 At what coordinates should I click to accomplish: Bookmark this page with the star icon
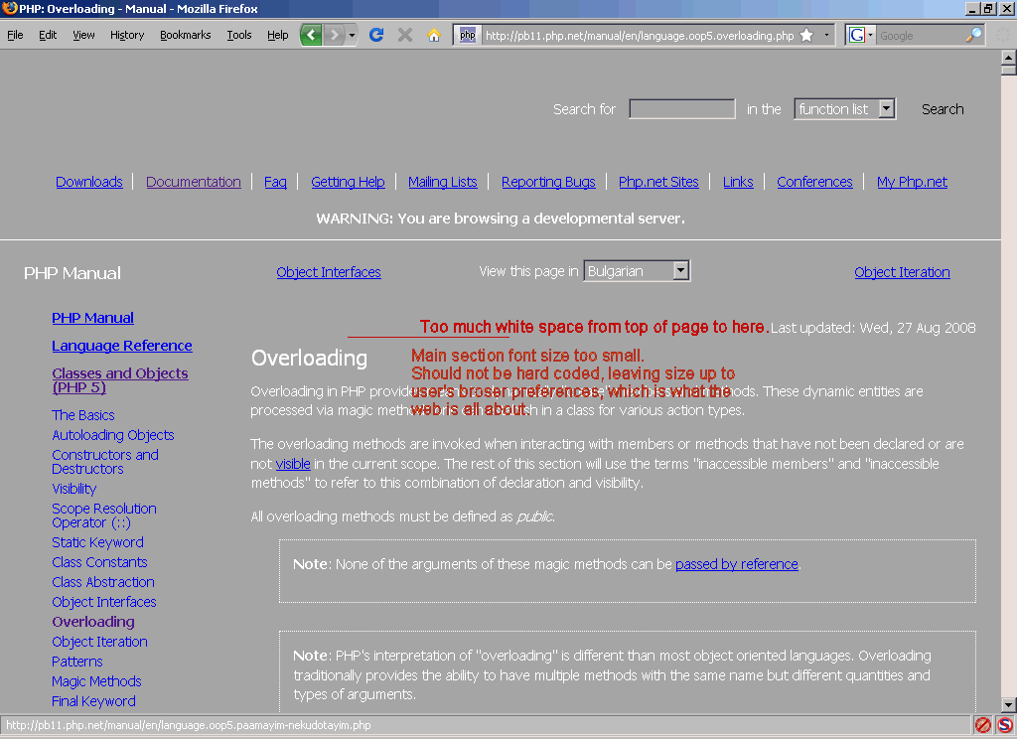coord(806,35)
